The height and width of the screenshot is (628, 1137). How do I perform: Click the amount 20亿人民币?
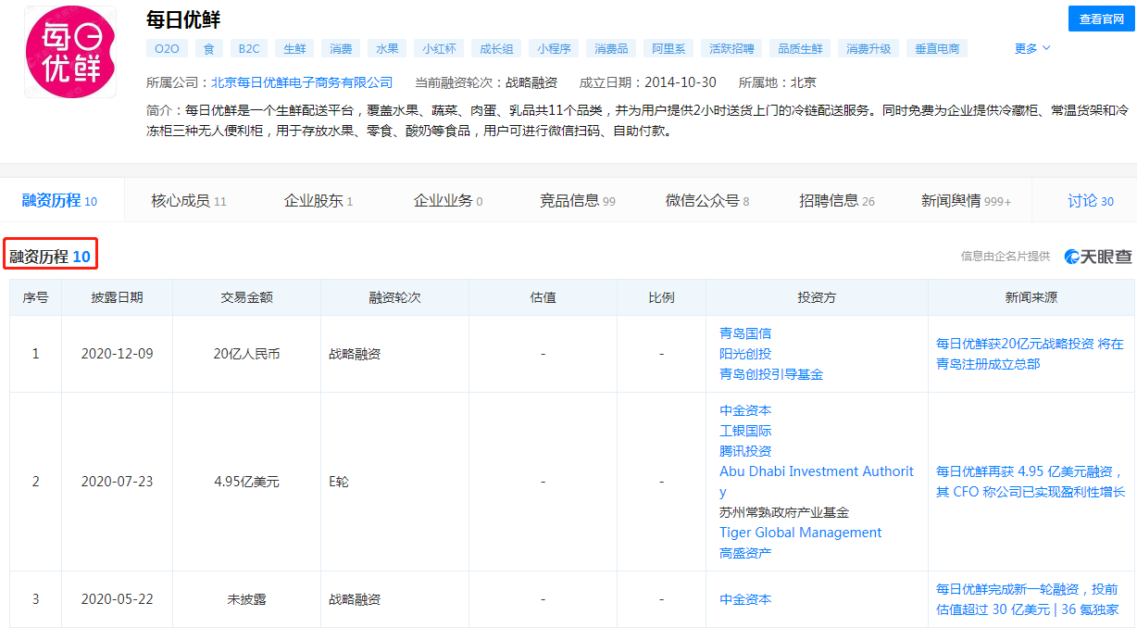(246, 354)
